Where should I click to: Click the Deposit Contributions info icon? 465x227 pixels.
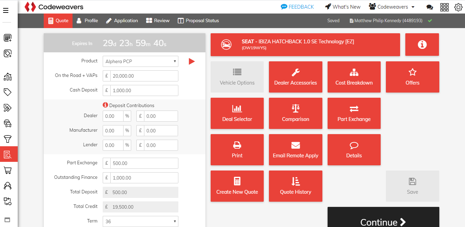point(105,105)
